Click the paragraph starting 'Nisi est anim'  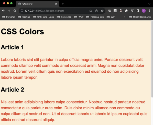point(74,111)
